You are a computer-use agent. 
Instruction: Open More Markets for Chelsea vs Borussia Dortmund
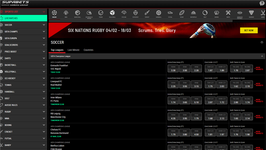coord(259,132)
